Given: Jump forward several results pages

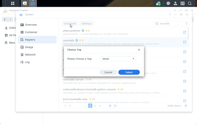Looking at the screenshot, I should pos(110,106).
